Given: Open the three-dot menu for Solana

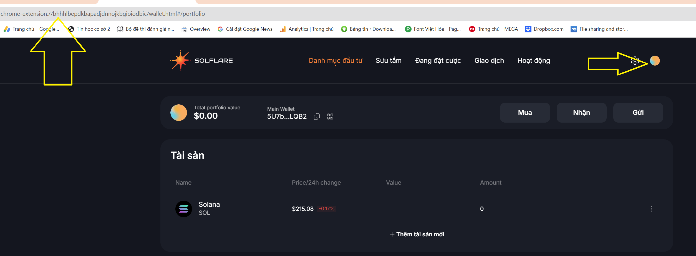Looking at the screenshot, I should pyautogui.click(x=652, y=209).
